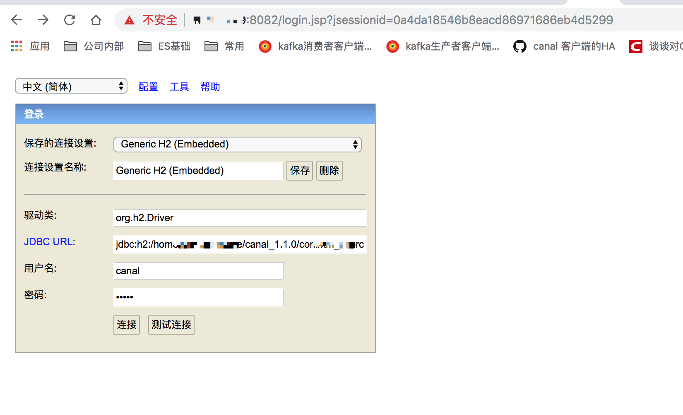683x415 pixels.
Task: Reload the current page
Action: [69, 19]
